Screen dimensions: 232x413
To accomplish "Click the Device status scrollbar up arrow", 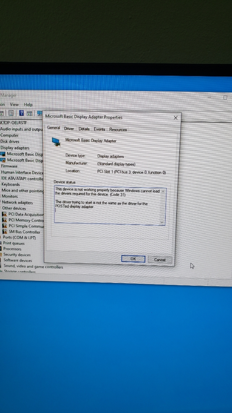I will [x=163, y=192].
